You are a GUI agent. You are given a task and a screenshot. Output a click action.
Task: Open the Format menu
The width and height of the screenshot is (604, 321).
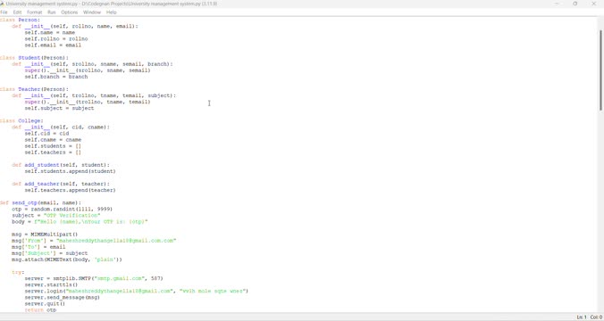(x=34, y=12)
